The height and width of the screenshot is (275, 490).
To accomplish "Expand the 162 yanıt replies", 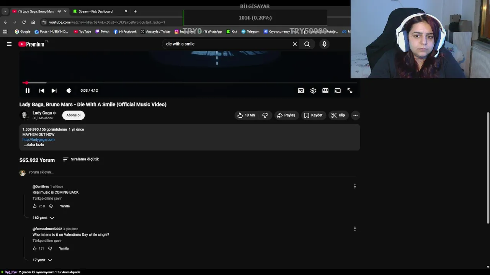I will coord(43,218).
